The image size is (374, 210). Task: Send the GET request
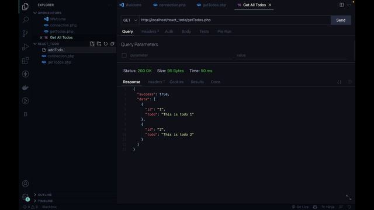pyautogui.click(x=341, y=20)
